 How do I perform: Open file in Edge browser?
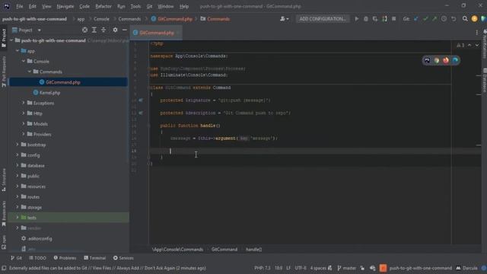coord(455,60)
